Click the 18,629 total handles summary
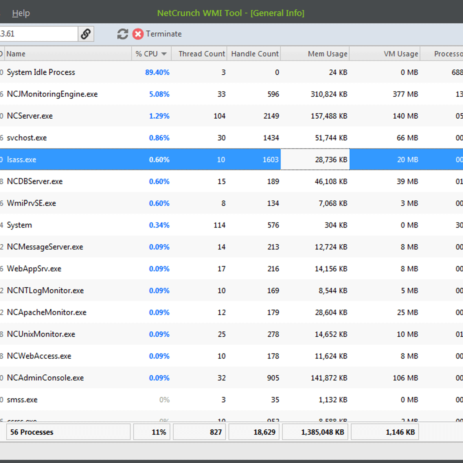This screenshot has height=463, width=463. pyautogui.click(x=254, y=432)
